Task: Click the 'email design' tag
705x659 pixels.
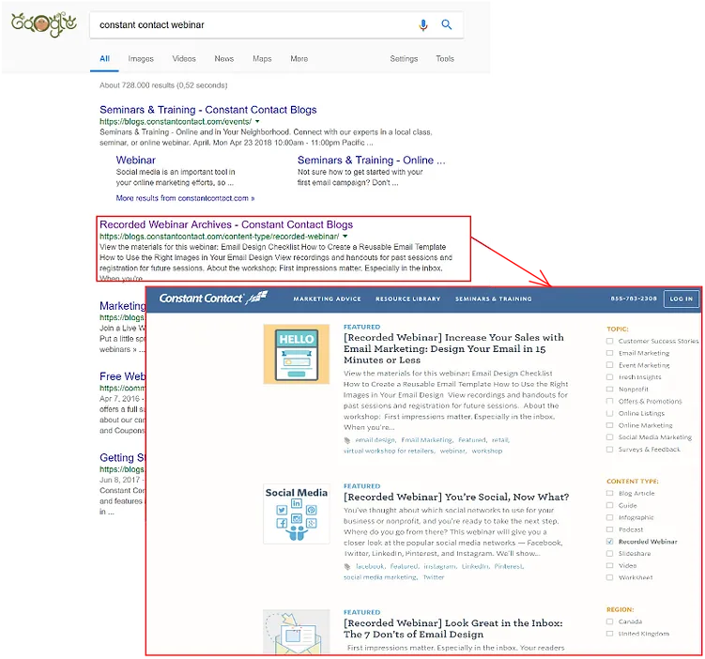Action: coord(375,440)
